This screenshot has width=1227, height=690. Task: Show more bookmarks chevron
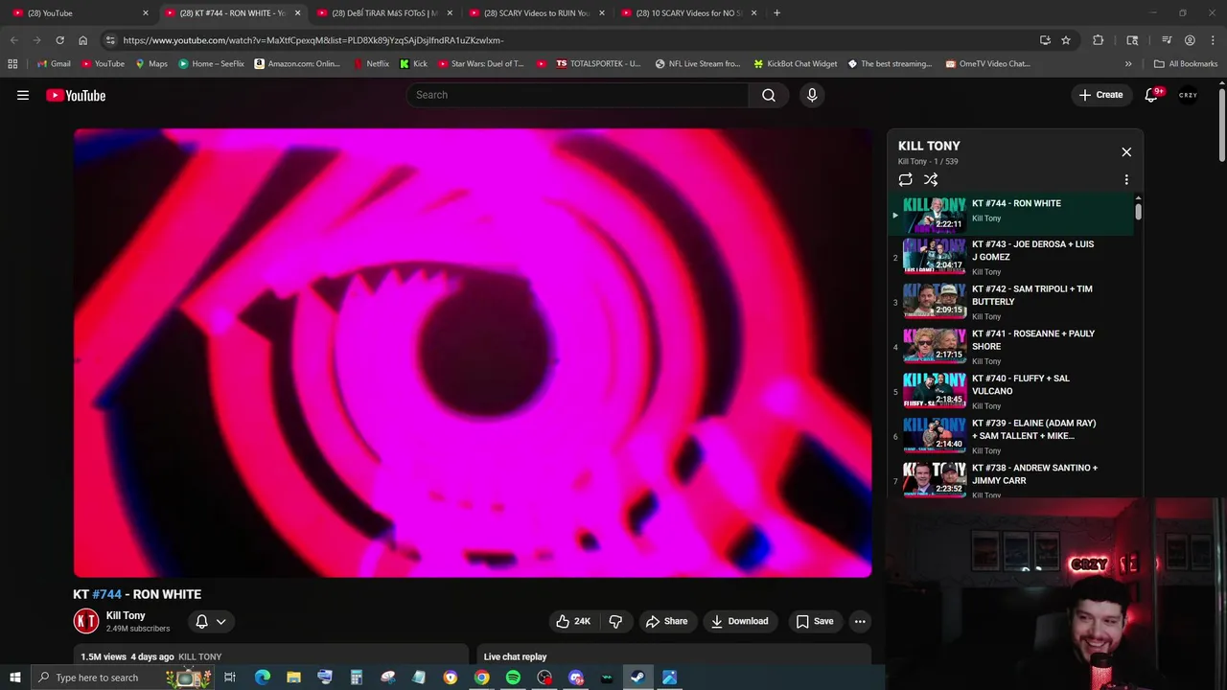[1128, 63]
